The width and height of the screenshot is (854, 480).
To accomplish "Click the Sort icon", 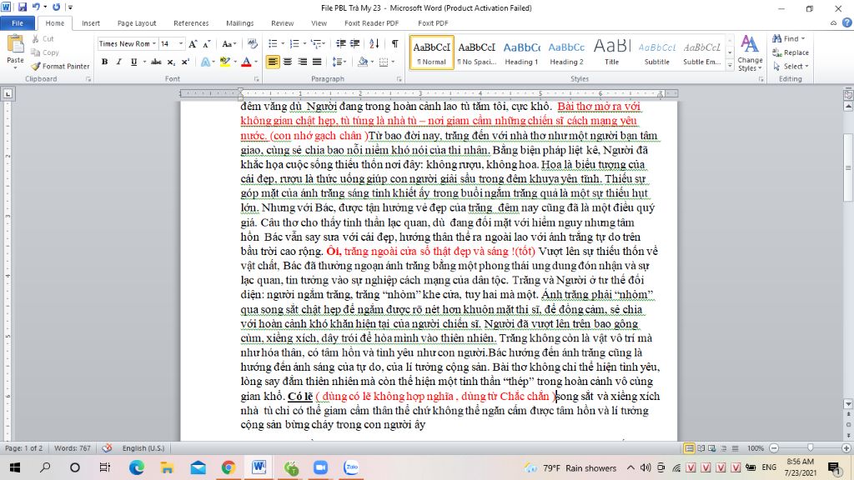I will (x=374, y=43).
